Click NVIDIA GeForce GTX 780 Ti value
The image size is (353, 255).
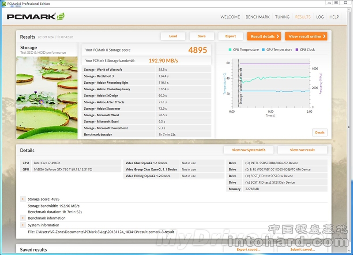point(63,170)
